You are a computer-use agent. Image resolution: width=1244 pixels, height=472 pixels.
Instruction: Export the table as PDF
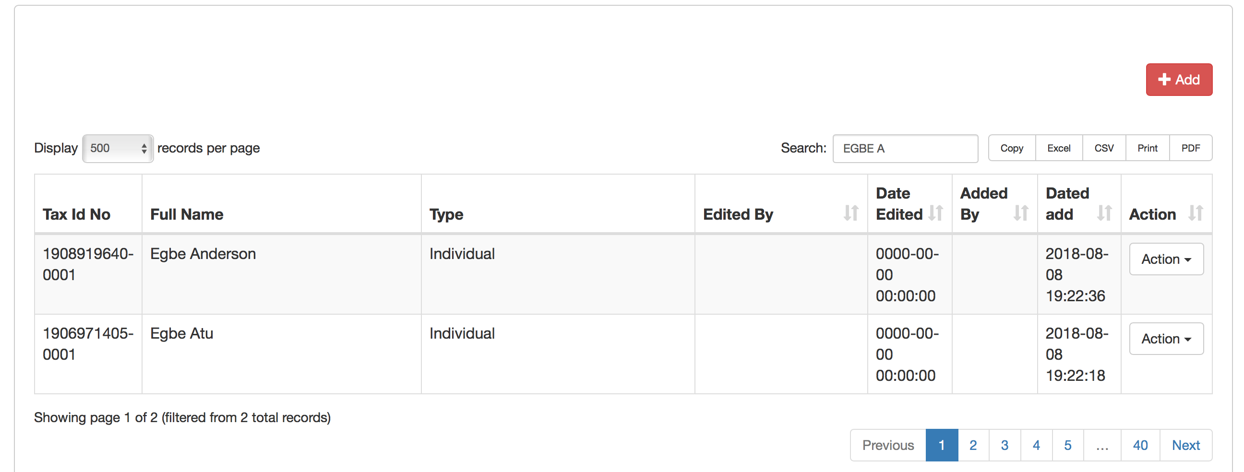pyautogui.click(x=1190, y=148)
